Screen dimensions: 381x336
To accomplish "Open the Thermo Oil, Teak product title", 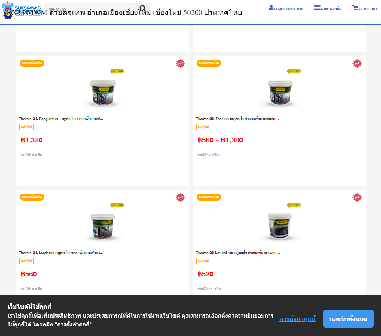I will coord(237,119).
